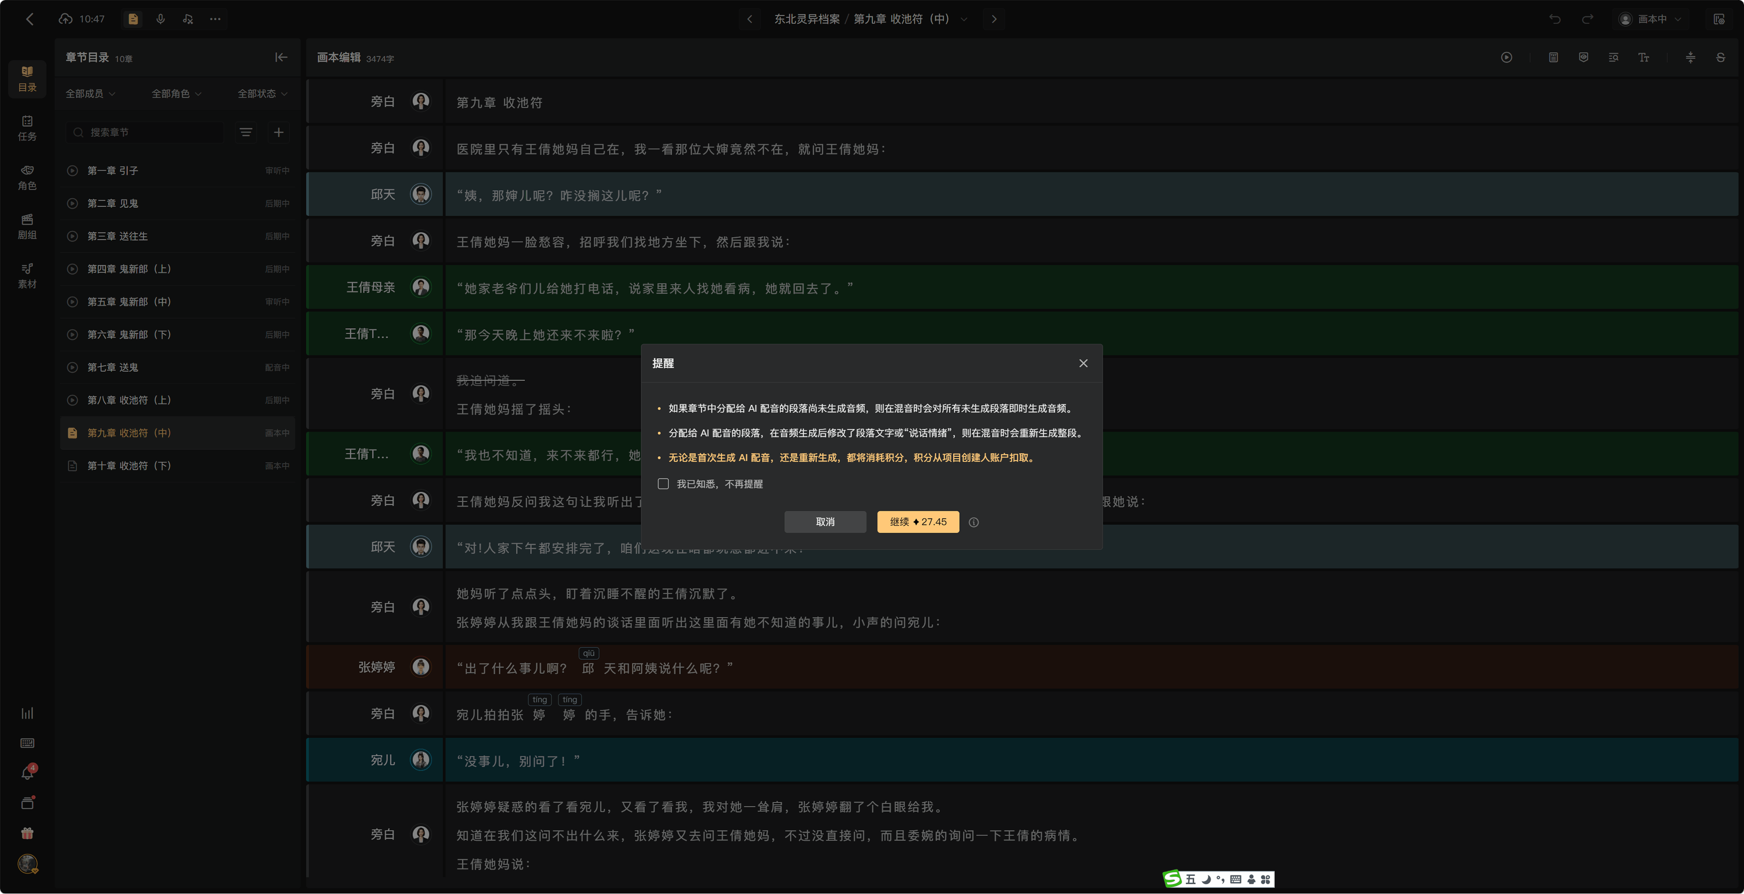Open the statistics bar chart icon in sidebar
Screen dimensions: 1744x894
27,713
